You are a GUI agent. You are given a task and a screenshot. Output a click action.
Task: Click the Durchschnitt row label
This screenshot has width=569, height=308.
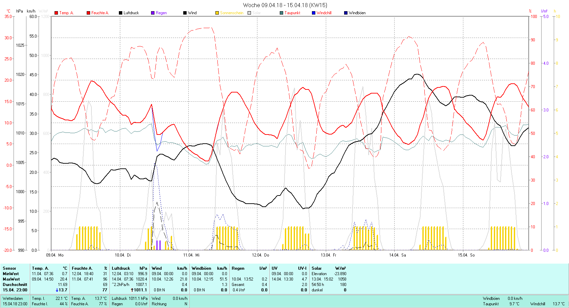click(15, 284)
